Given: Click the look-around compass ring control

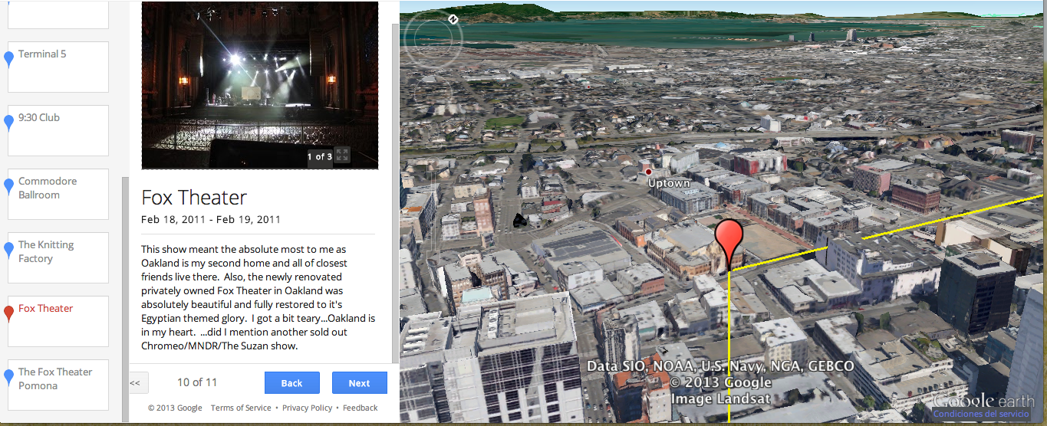Looking at the screenshot, I should coord(433,40).
